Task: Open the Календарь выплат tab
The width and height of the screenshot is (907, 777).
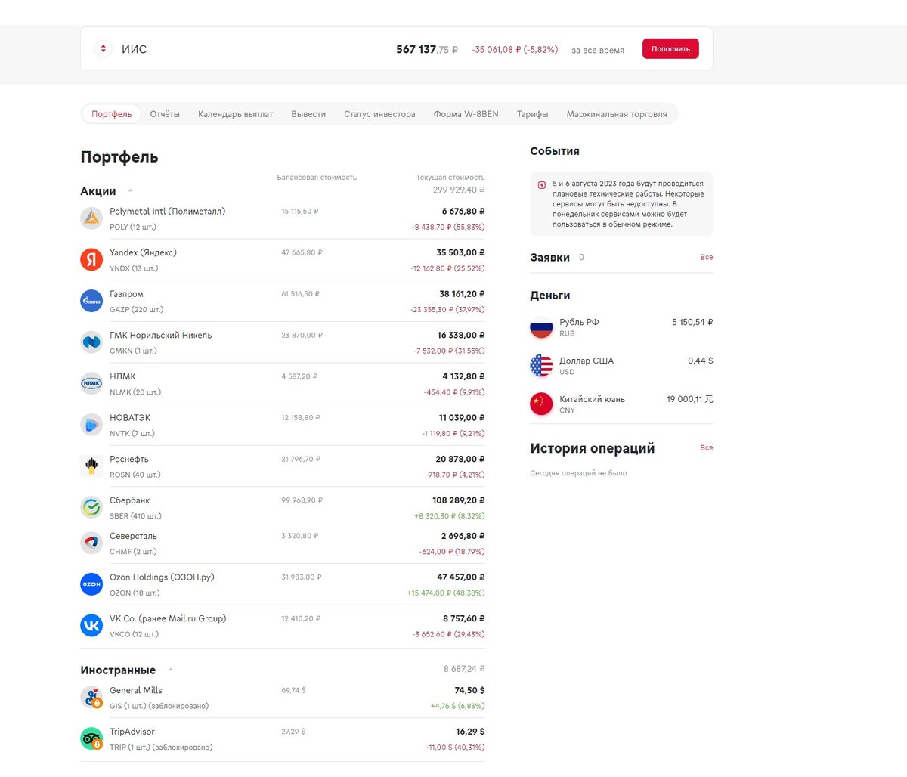Action: (236, 114)
